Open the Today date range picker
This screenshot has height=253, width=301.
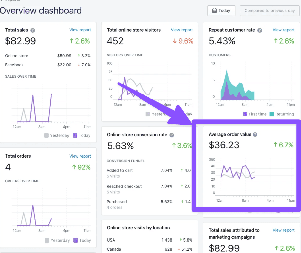point(221,11)
